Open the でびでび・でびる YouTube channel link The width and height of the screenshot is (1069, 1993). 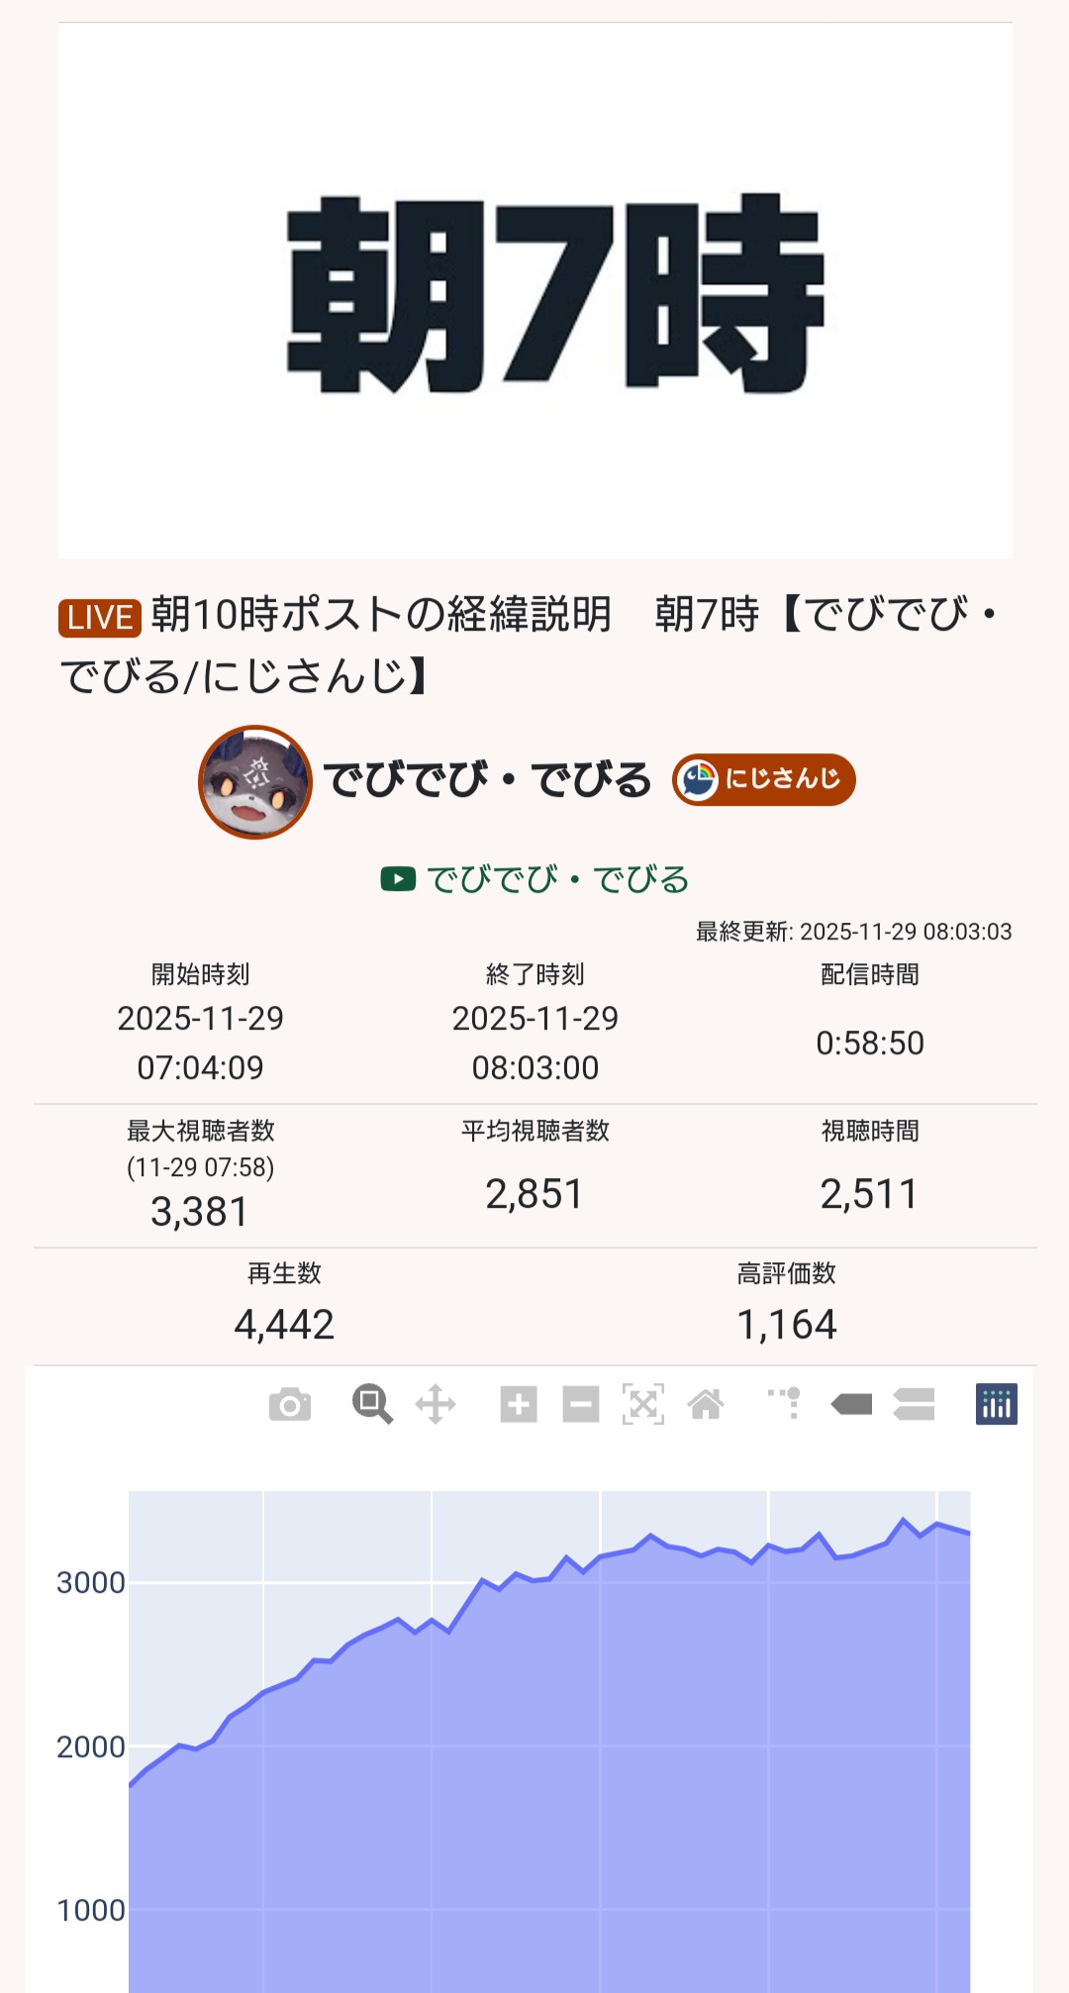point(558,879)
